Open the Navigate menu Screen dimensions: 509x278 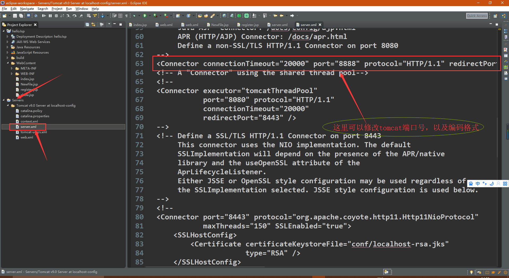pyautogui.click(x=27, y=9)
